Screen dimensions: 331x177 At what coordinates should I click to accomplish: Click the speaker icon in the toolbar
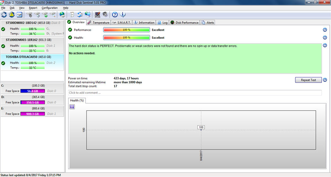coord(105,15)
